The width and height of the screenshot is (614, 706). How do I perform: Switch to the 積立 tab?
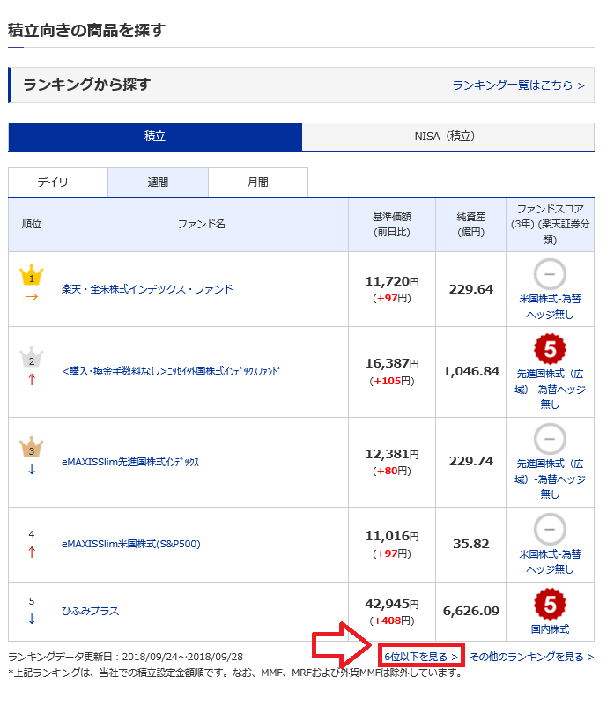155,137
